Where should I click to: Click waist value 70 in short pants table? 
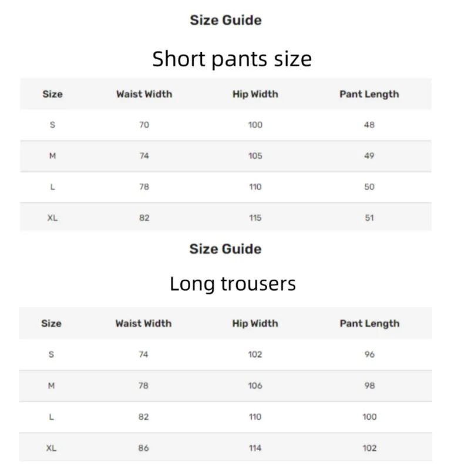coord(144,125)
